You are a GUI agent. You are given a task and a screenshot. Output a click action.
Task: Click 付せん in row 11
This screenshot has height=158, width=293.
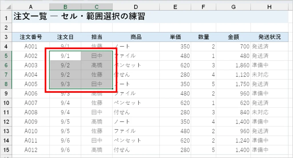click(x=136, y=112)
